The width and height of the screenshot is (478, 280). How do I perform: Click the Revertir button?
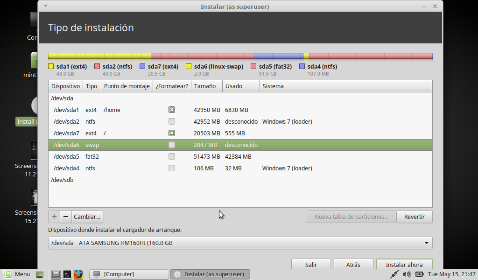[414, 217]
